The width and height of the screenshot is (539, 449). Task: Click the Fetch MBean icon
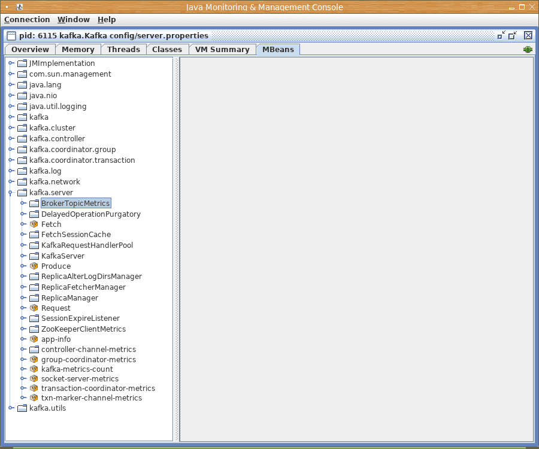(x=34, y=224)
